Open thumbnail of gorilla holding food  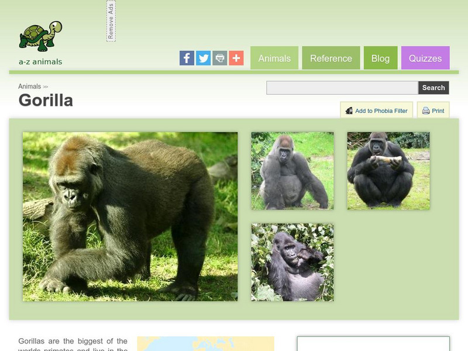click(388, 171)
